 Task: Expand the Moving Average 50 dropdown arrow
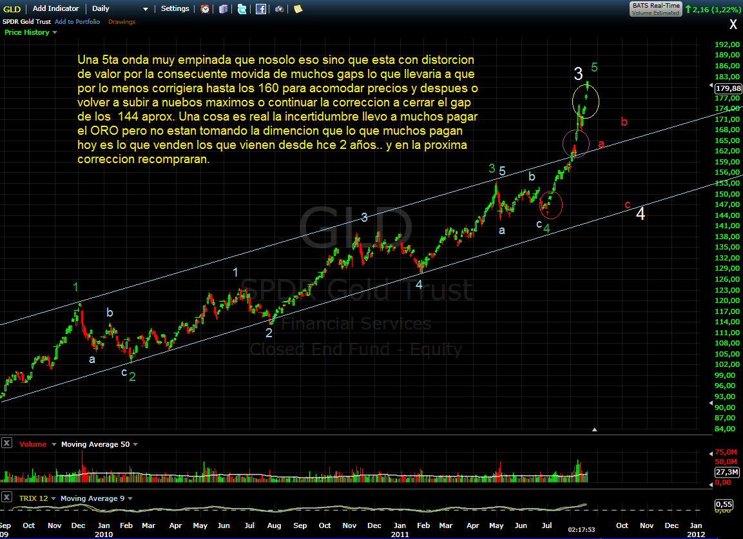(135, 445)
